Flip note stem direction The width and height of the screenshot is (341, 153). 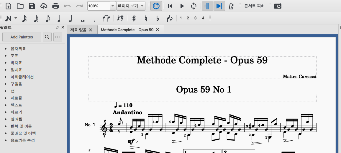(x=170, y=19)
